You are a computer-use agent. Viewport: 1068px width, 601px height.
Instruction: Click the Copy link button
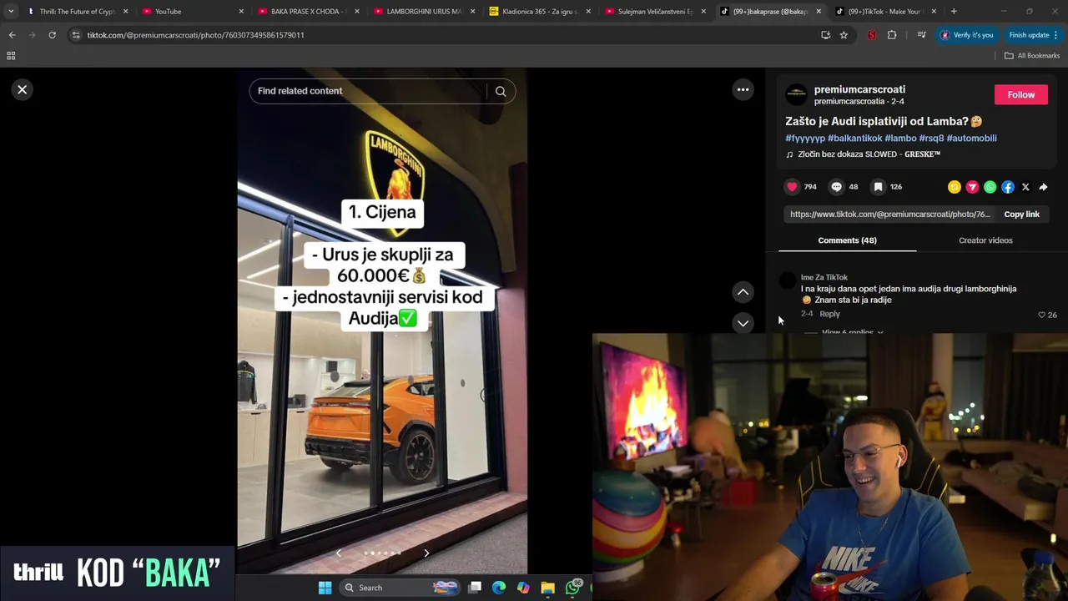[x=1021, y=215]
